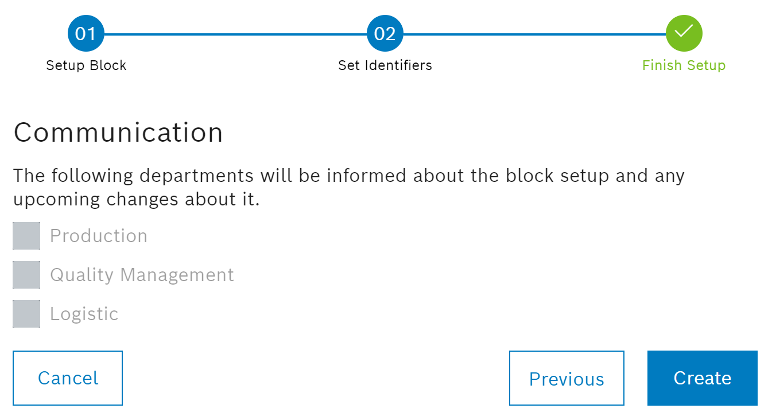772x420 pixels.
Task: Toggle the Quality Management checkbox
Action: click(x=26, y=275)
